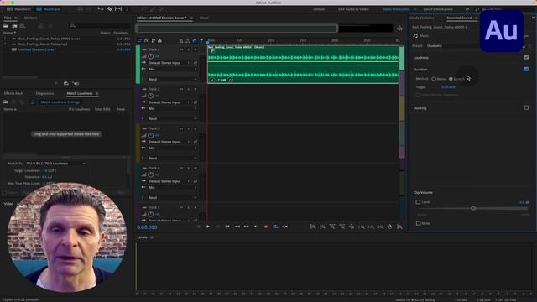Click the Play button in transport controls
537x302 pixels.
pos(208,226)
